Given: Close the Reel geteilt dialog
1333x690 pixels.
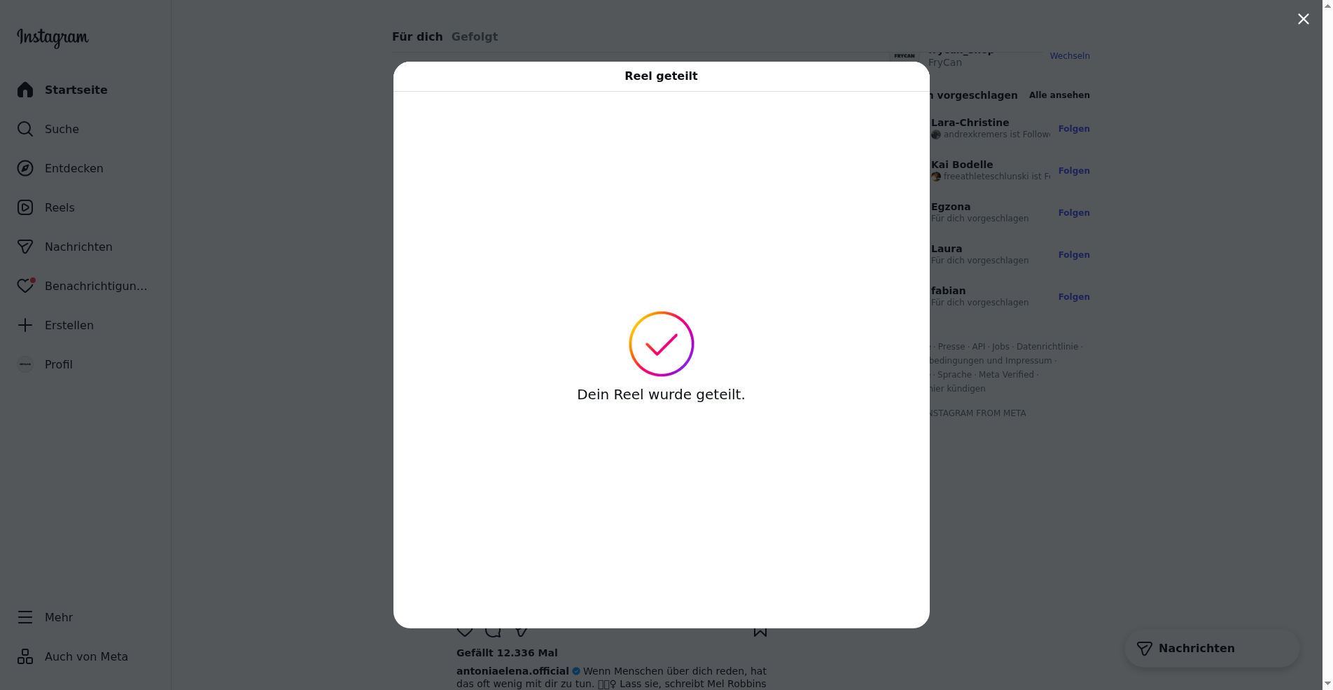Looking at the screenshot, I should click(x=1303, y=19).
